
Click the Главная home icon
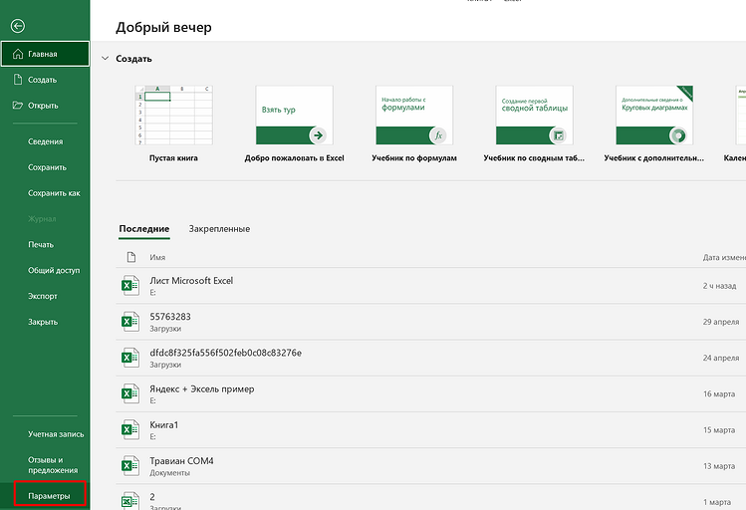[x=18, y=55]
